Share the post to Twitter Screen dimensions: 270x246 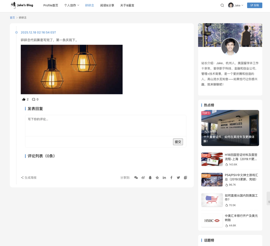[x=178, y=177]
